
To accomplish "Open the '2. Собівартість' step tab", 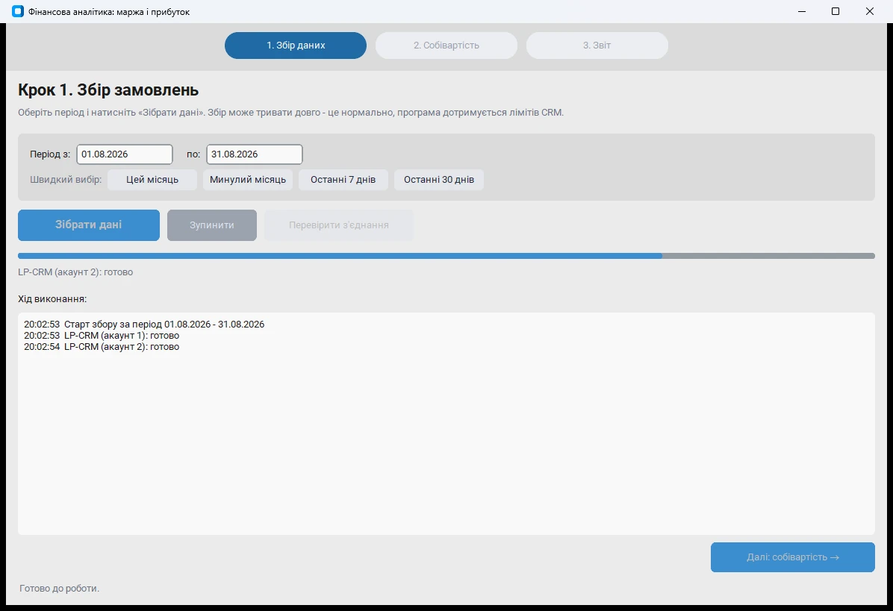I will pyautogui.click(x=446, y=46).
